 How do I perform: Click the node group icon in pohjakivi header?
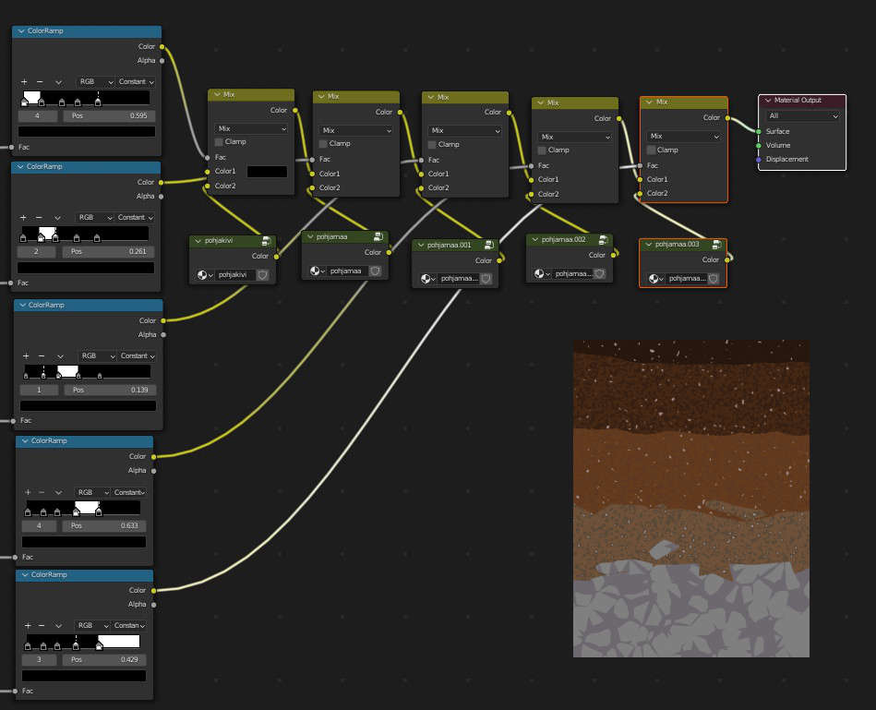(x=267, y=241)
